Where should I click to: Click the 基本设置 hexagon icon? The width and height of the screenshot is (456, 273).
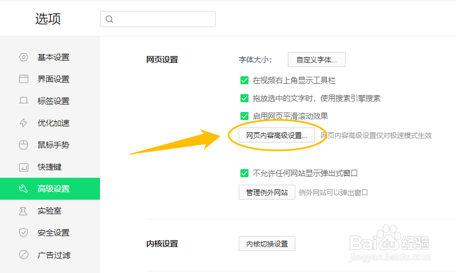pos(24,57)
